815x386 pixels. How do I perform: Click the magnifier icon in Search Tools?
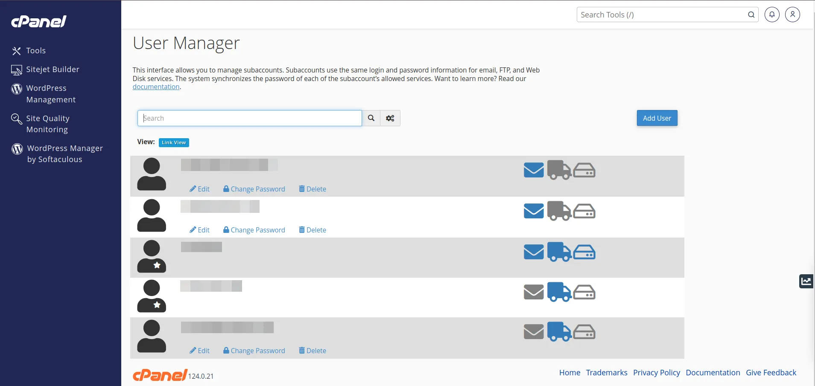(x=751, y=15)
